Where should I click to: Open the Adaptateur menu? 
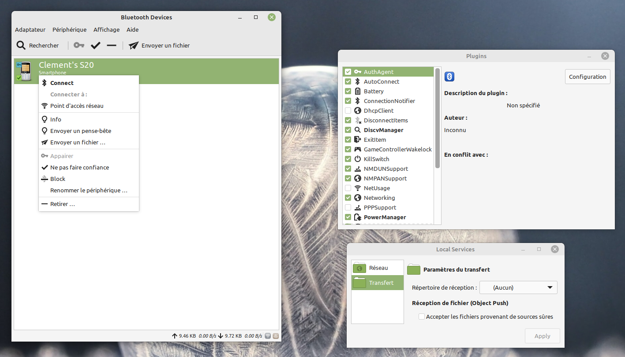click(x=30, y=29)
